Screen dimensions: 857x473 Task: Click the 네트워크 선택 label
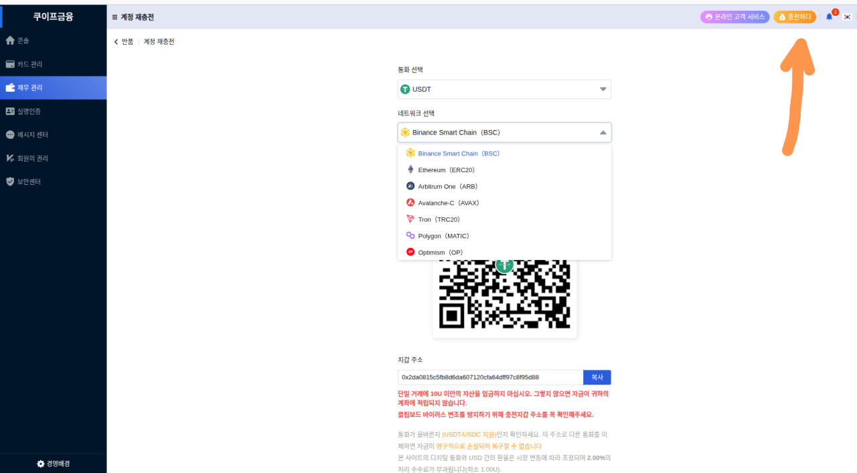(416, 113)
